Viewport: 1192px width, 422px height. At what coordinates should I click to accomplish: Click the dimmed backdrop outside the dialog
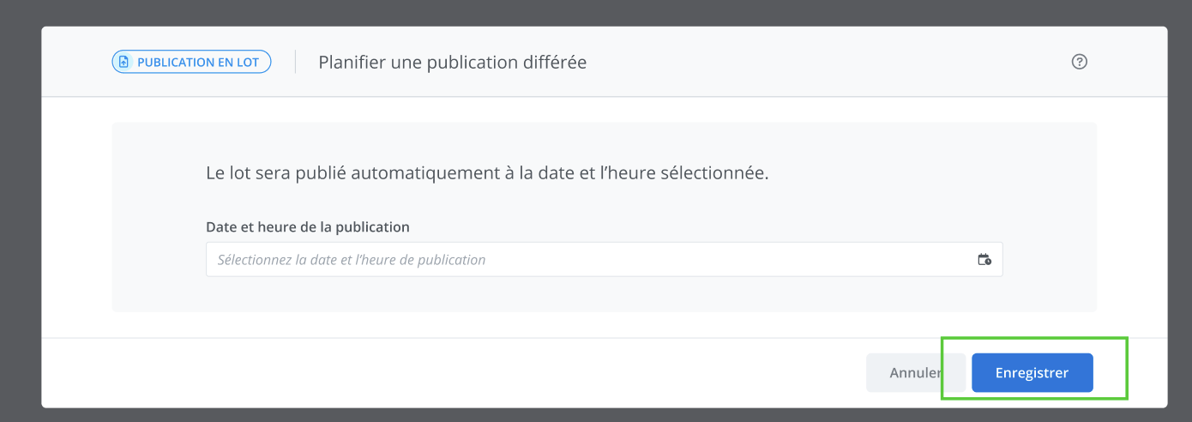[19, 214]
